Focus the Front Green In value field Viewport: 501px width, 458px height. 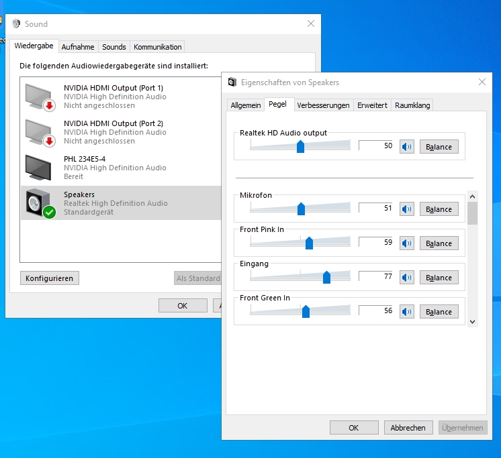(x=376, y=310)
